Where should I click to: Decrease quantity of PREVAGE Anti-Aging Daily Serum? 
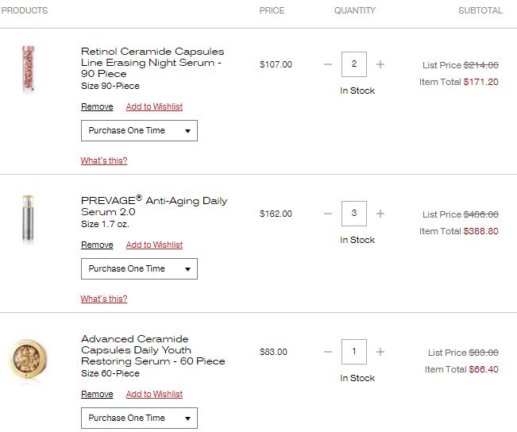point(328,214)
